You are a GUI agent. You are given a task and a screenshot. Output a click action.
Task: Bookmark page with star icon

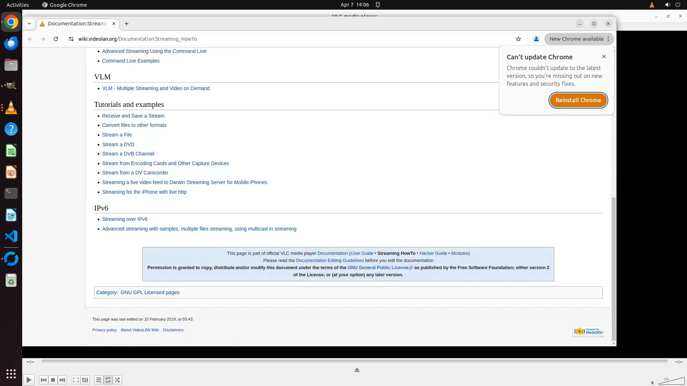pyautogui.click(x=518, y=39)
